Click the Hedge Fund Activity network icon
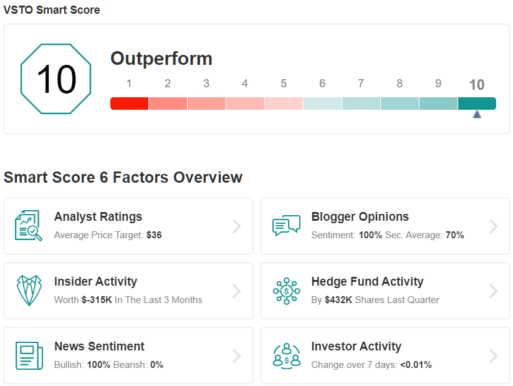The image size is (513, 386). tap(287, 291)
